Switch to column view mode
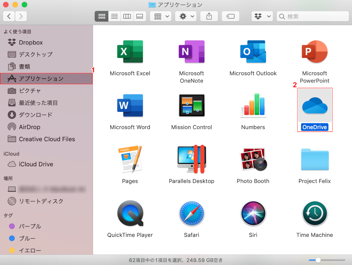Screen dimensions: 352x265 127,16
